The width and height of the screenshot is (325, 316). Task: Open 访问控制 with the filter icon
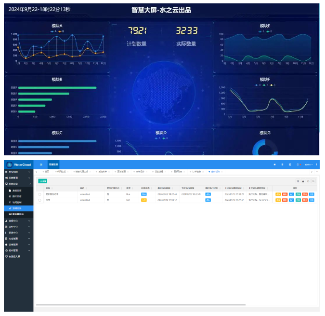pos(18,202)
